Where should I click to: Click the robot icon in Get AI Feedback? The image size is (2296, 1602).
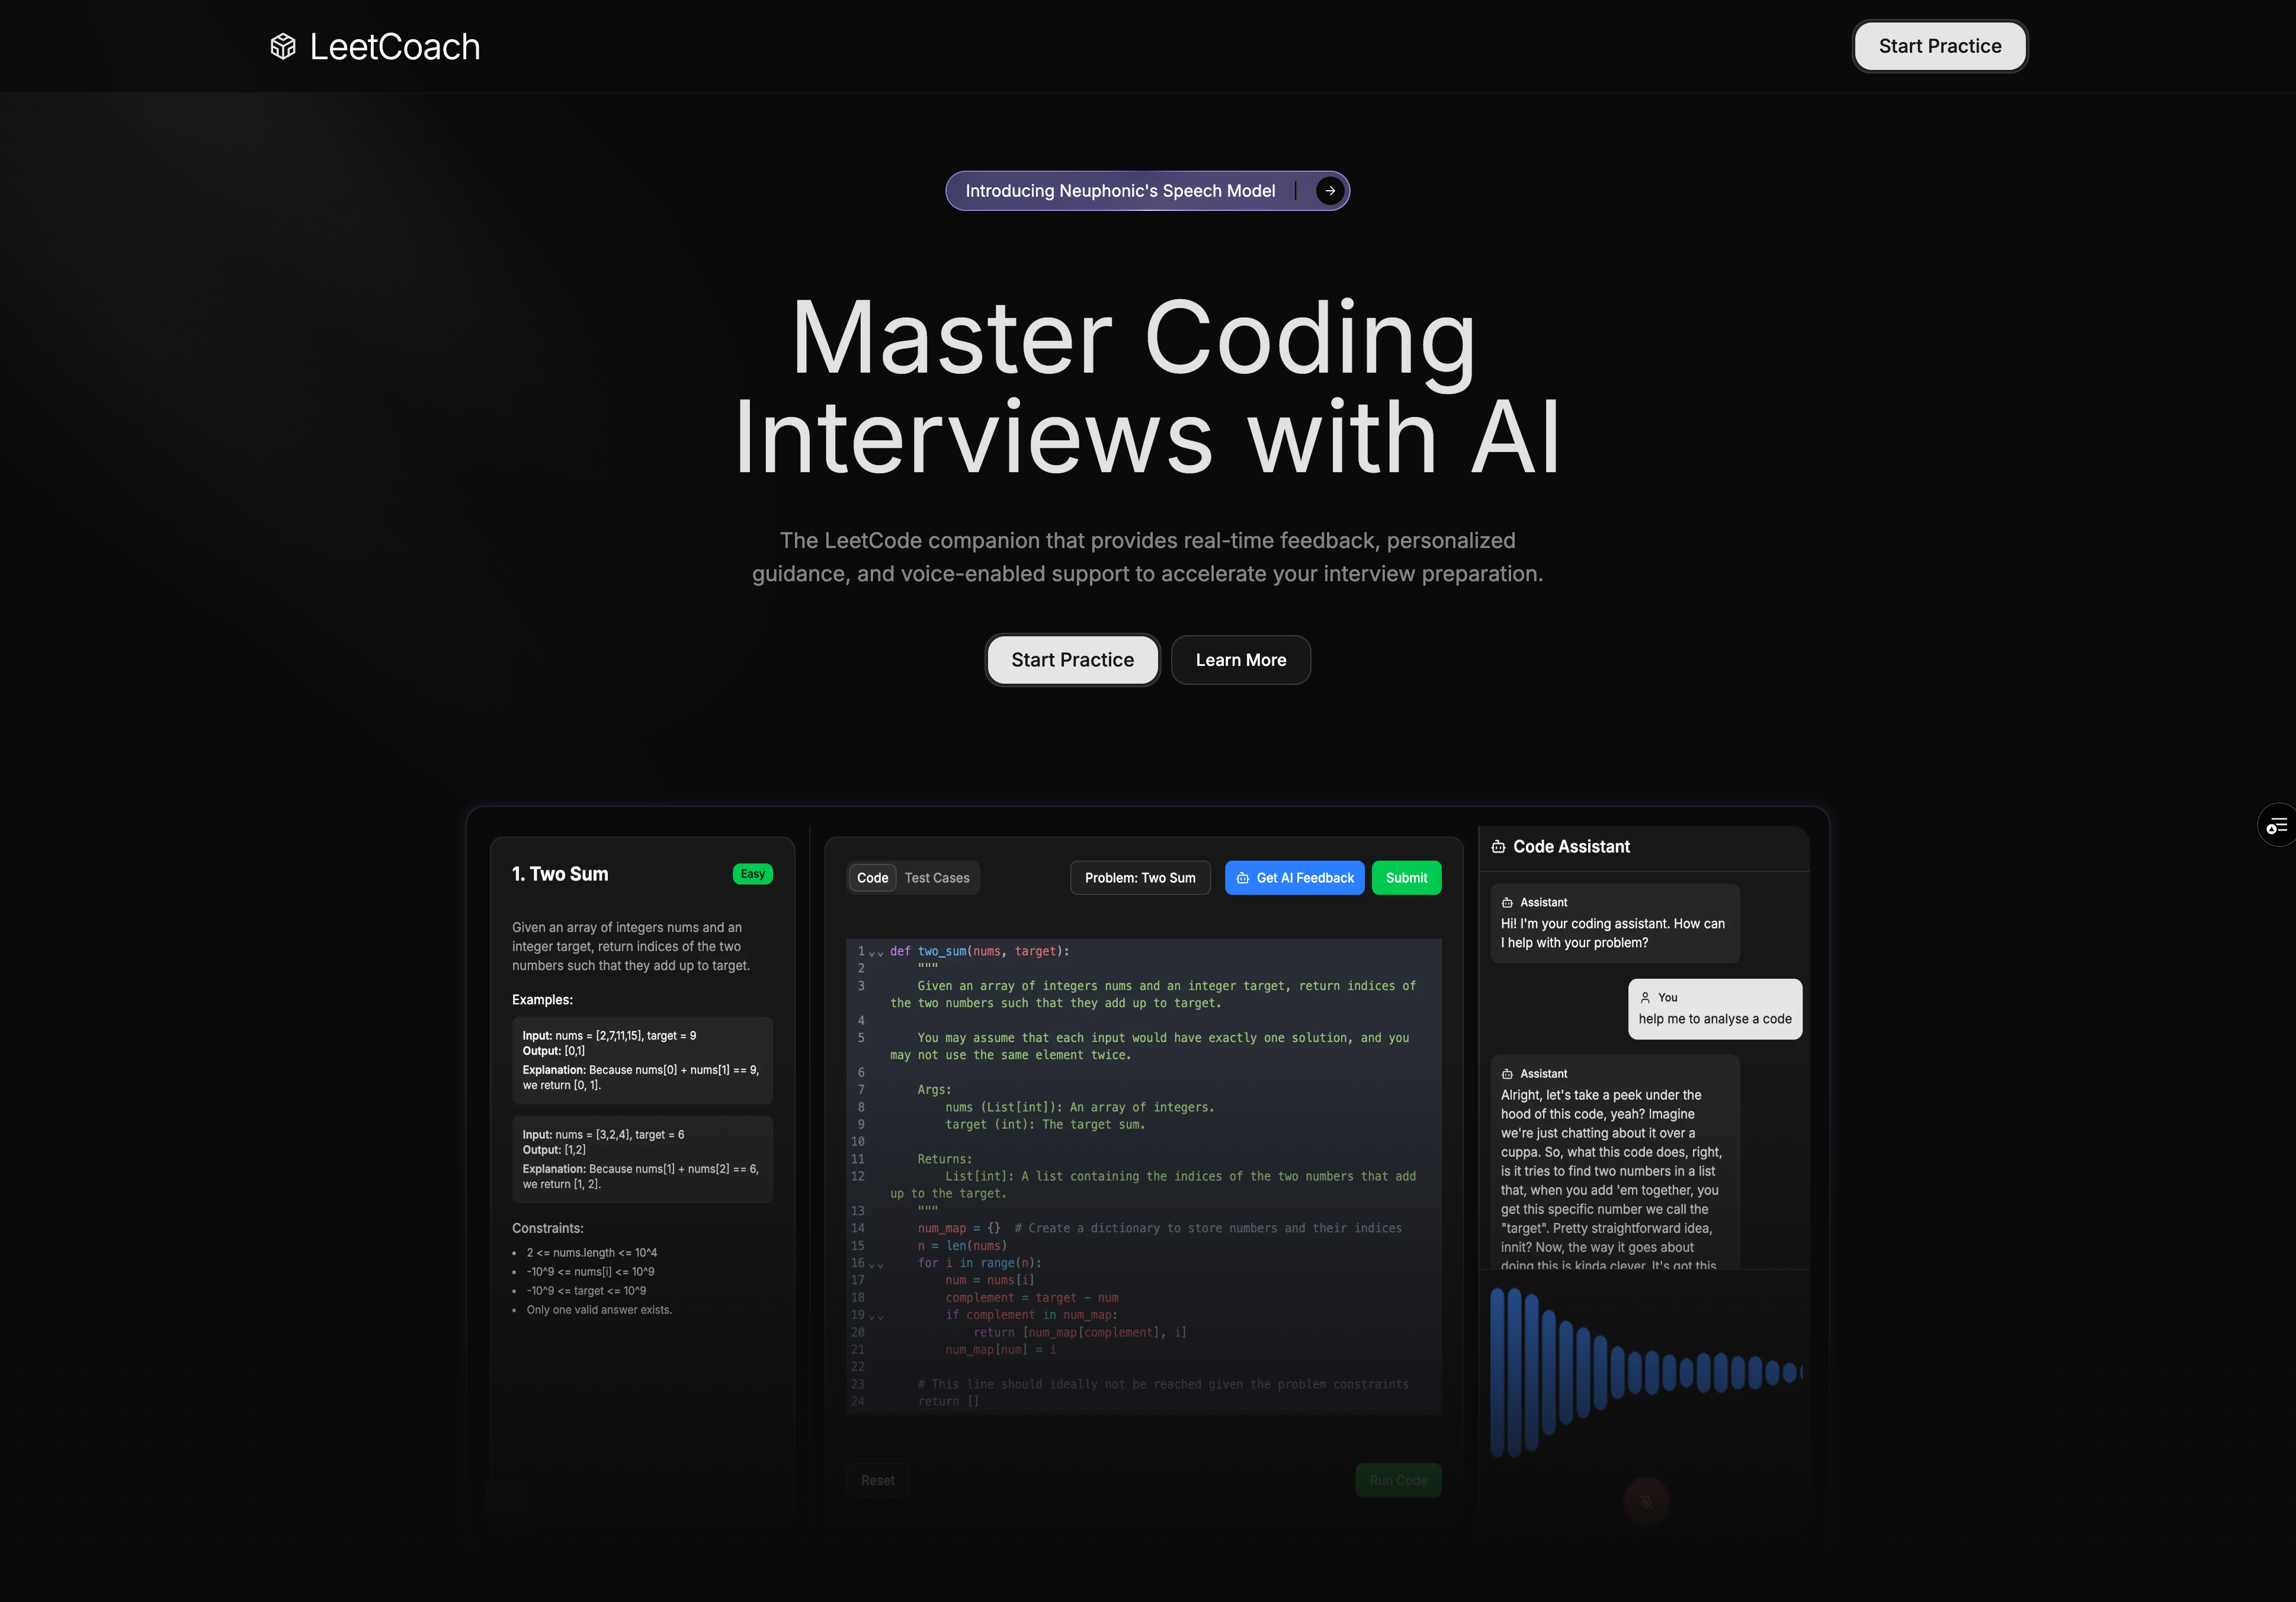(x=1243, y=878)
